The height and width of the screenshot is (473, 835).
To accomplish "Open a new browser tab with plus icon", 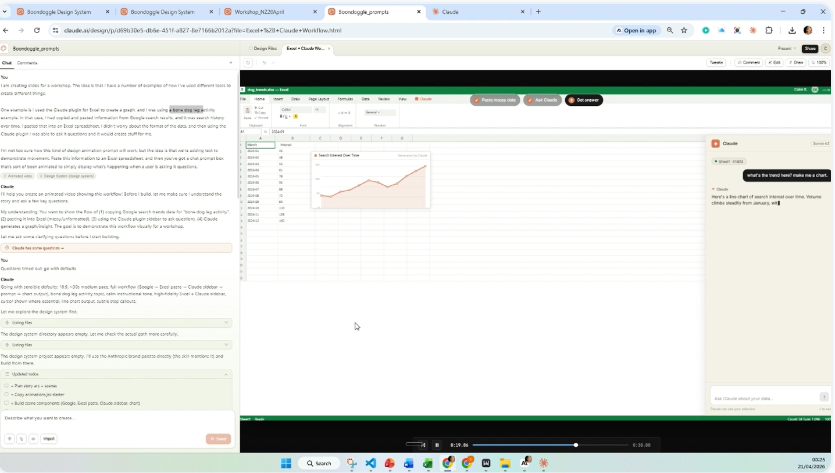I will point(538,12).
